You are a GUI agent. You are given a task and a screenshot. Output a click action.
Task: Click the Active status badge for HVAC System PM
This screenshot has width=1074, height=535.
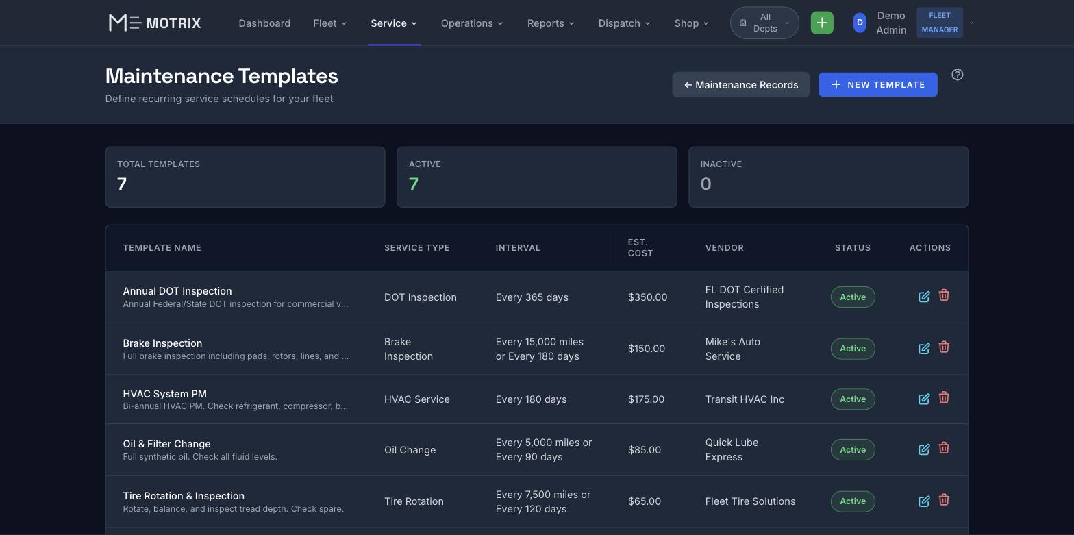[x=853, y=399]
